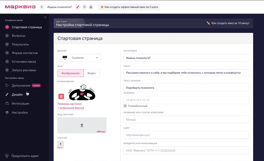Click the step 4 circle icon
264x161 pixels.
7,53
